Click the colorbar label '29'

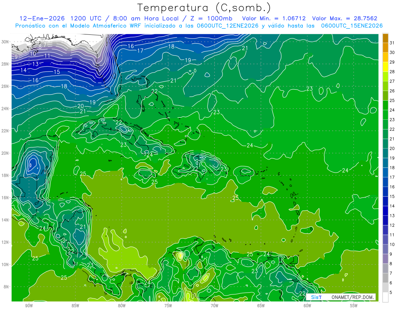coord(392,62)
